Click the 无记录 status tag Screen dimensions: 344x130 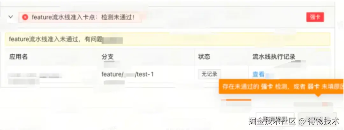[210, 74]
